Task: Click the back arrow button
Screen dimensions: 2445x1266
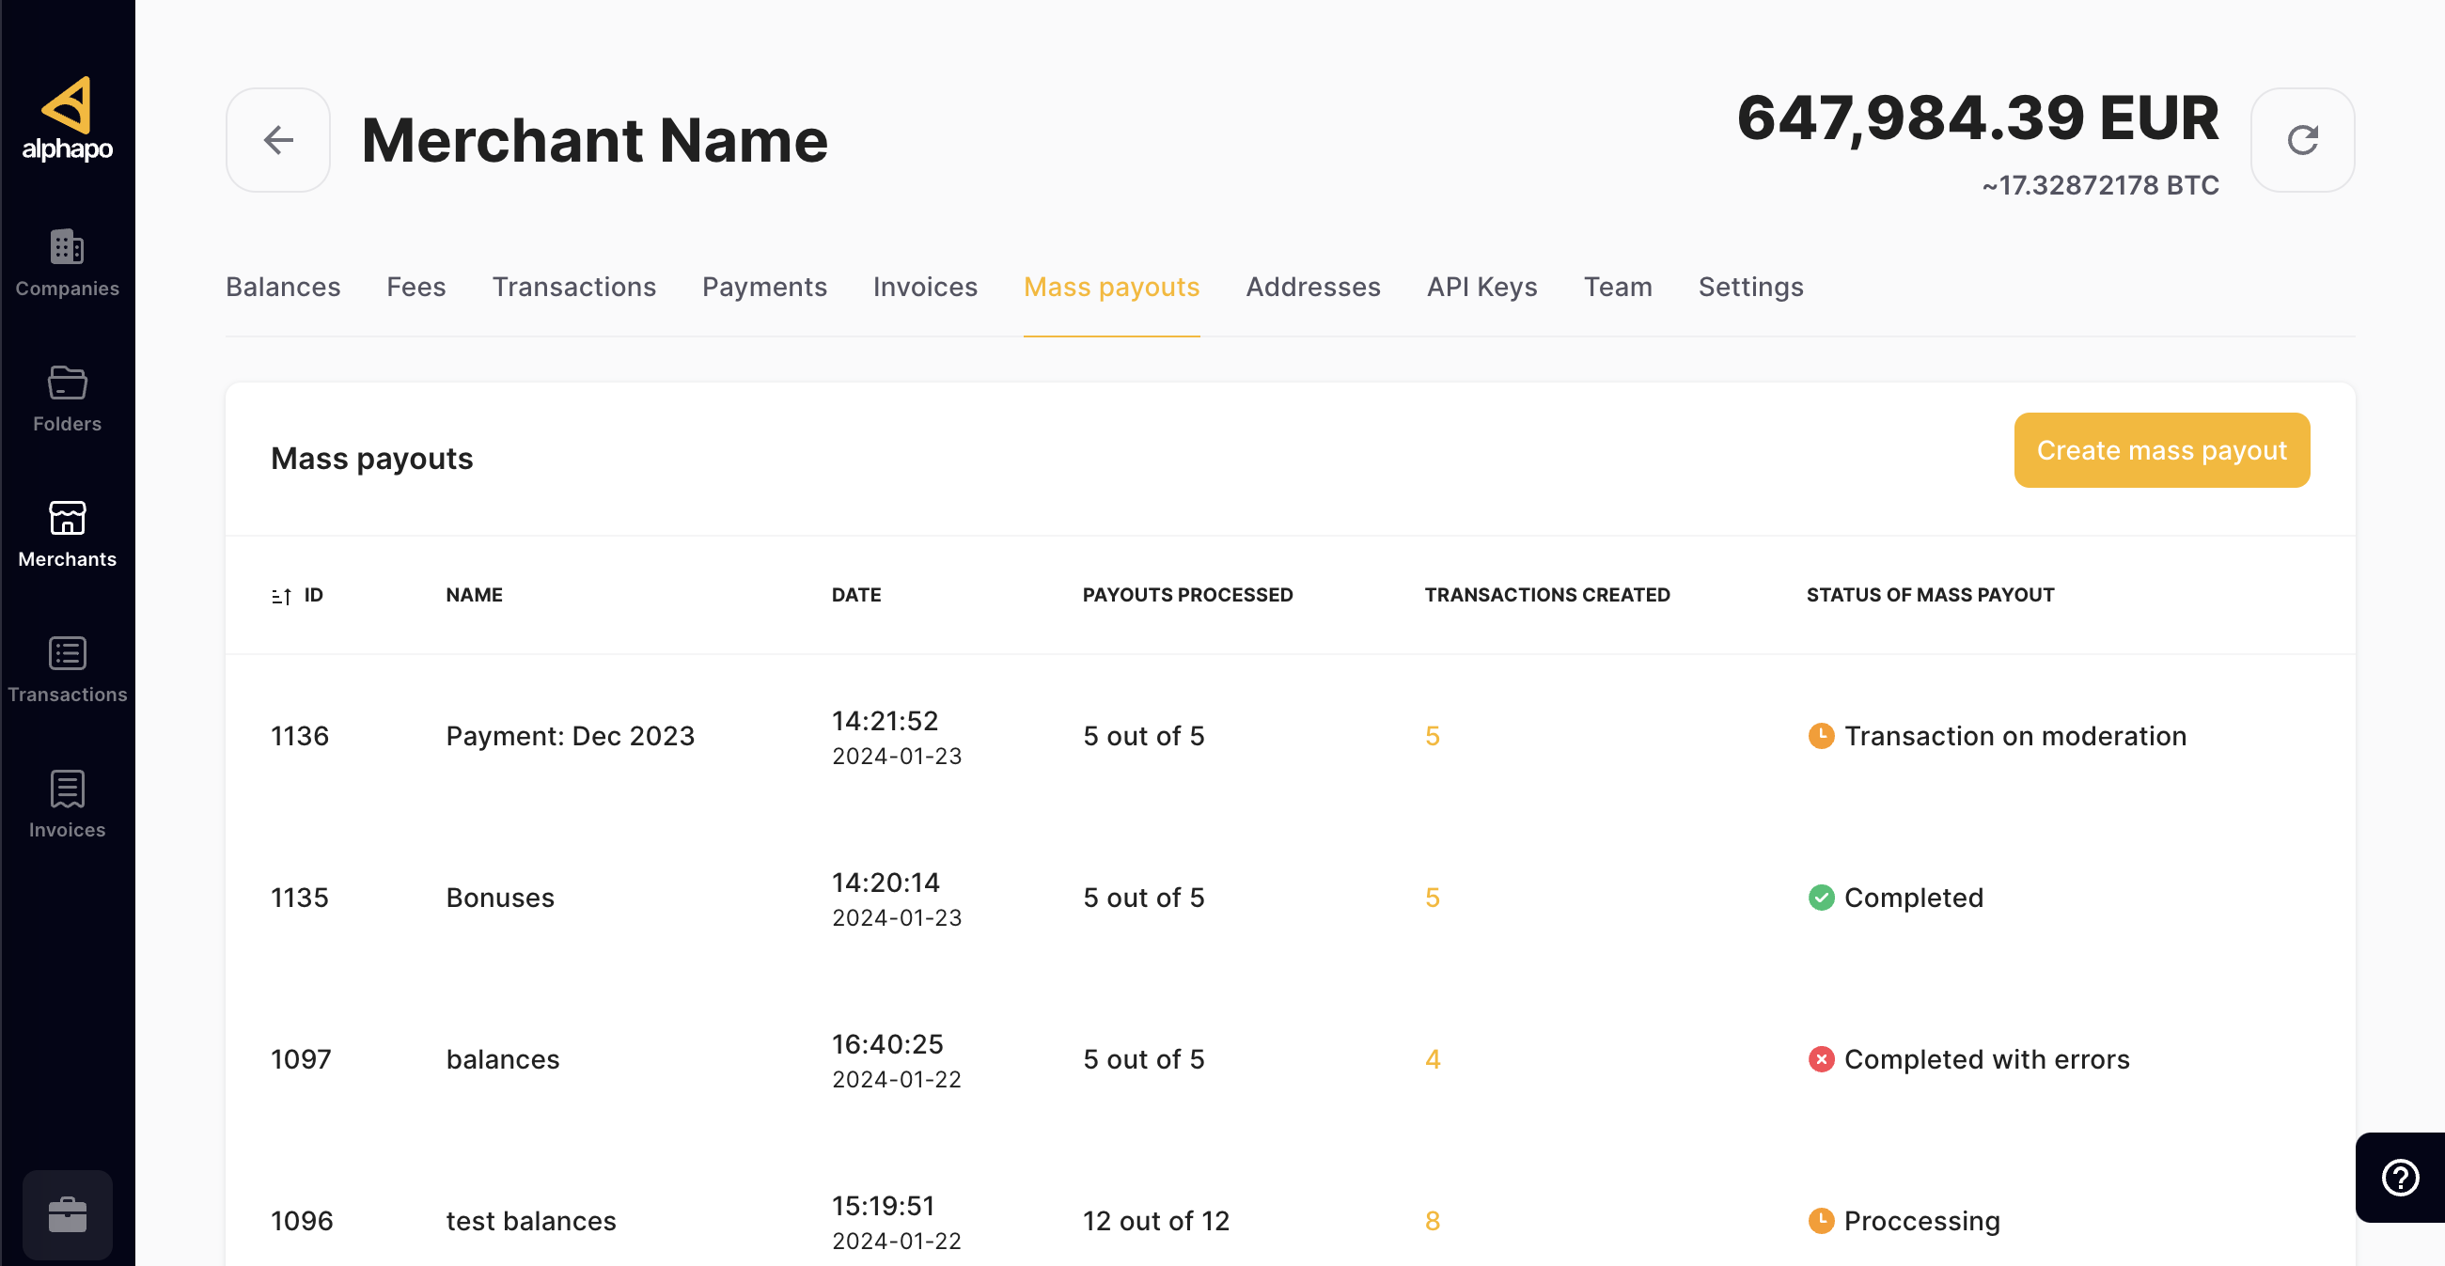Action: click(x=277, y=139)
